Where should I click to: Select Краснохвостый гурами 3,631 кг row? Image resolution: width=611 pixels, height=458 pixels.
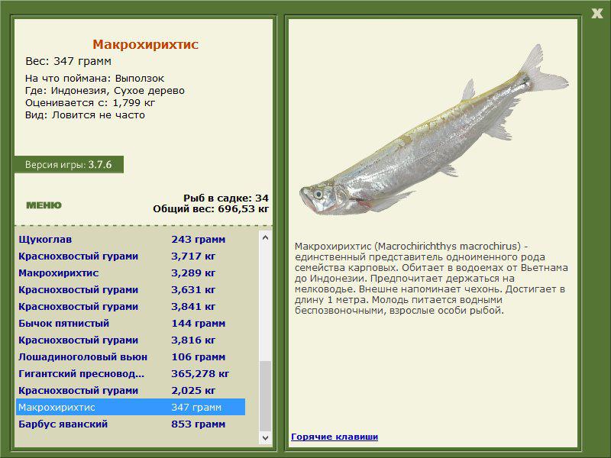[x=131, y=290]
